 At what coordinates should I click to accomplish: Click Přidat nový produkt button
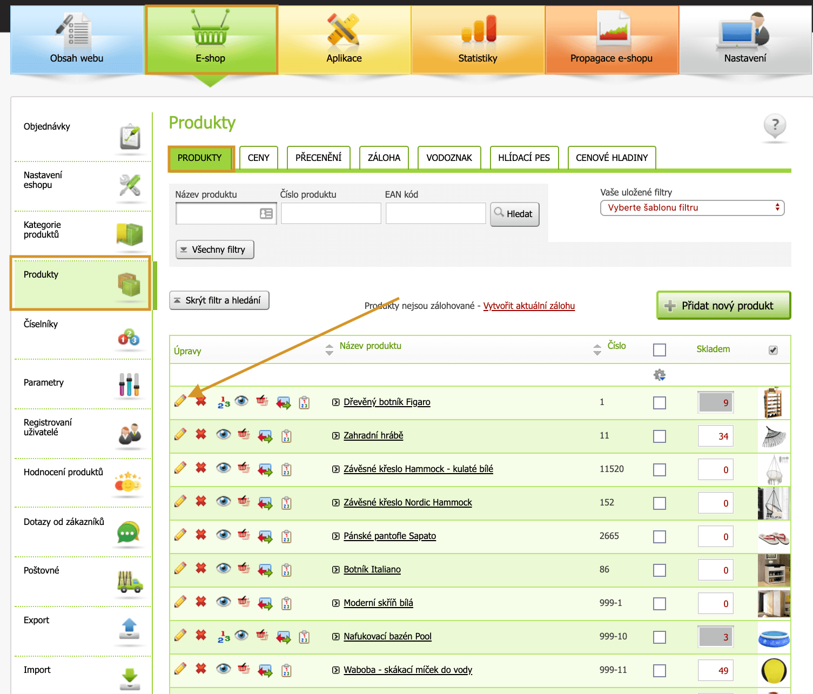point(723,306)
